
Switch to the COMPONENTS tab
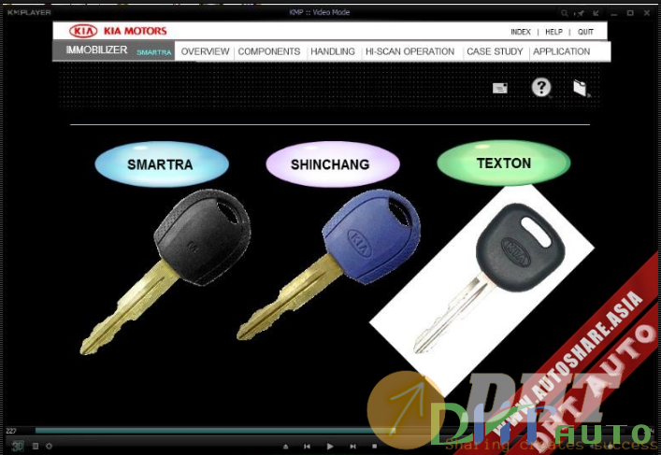(269, 51)
